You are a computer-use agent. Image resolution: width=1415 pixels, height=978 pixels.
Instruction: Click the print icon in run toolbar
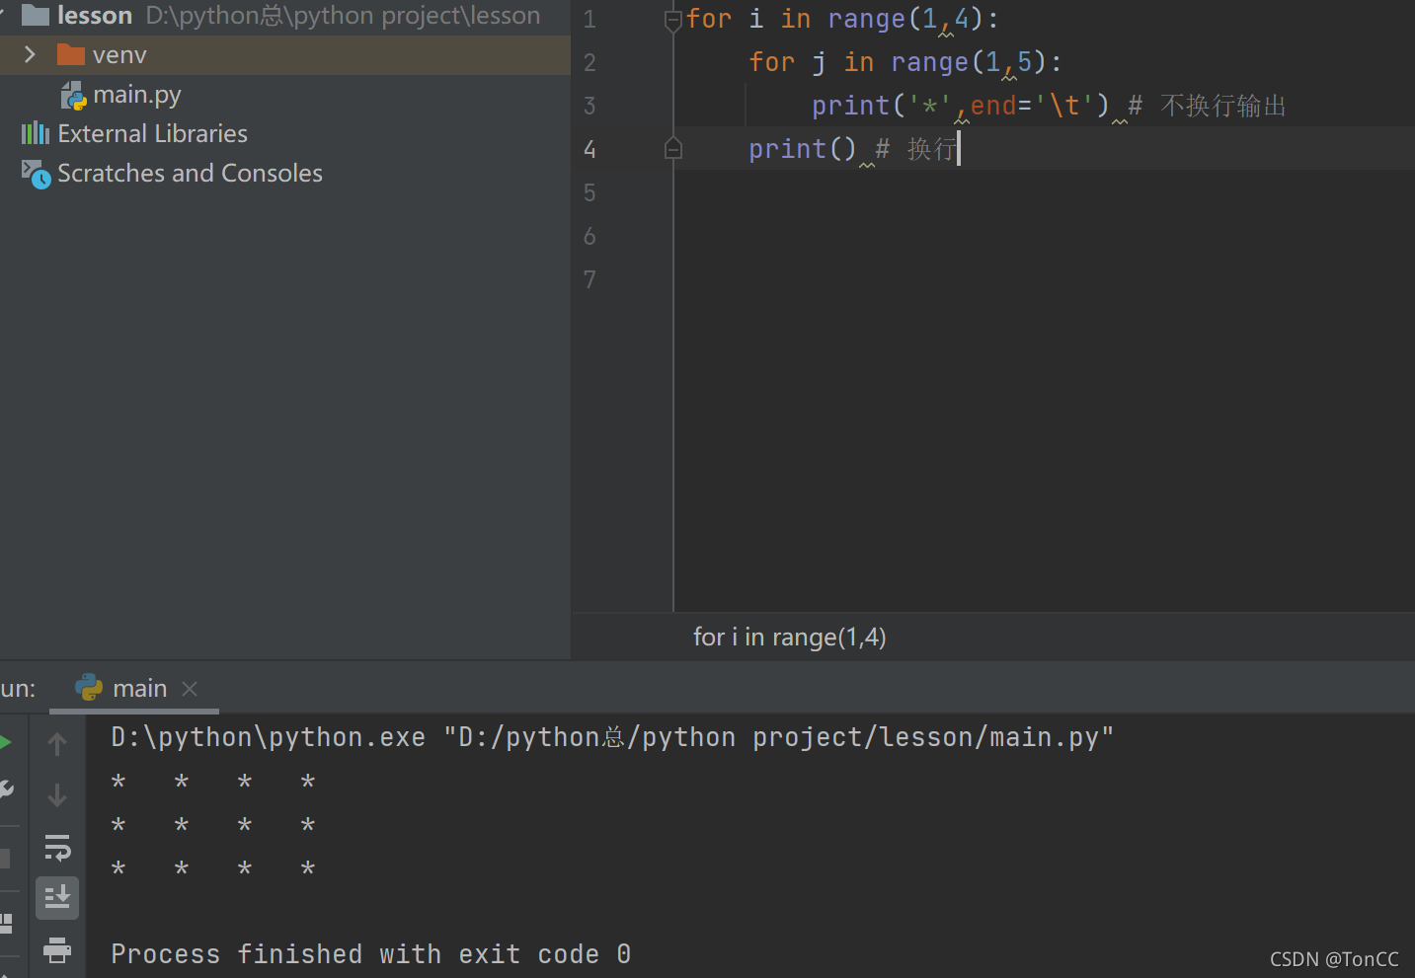pos(57,949)
